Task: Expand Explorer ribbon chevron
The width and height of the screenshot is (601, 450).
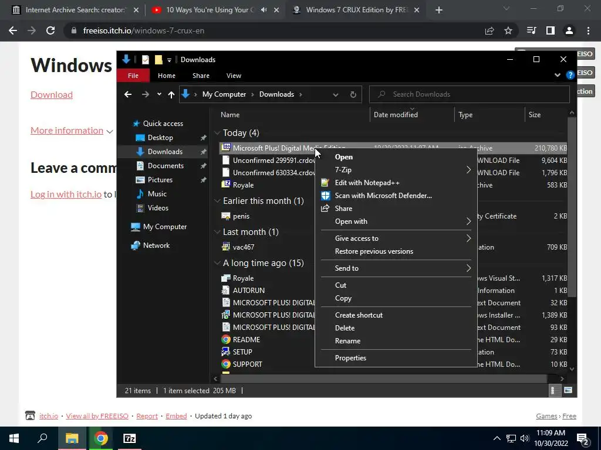Action: pos(558,75)
